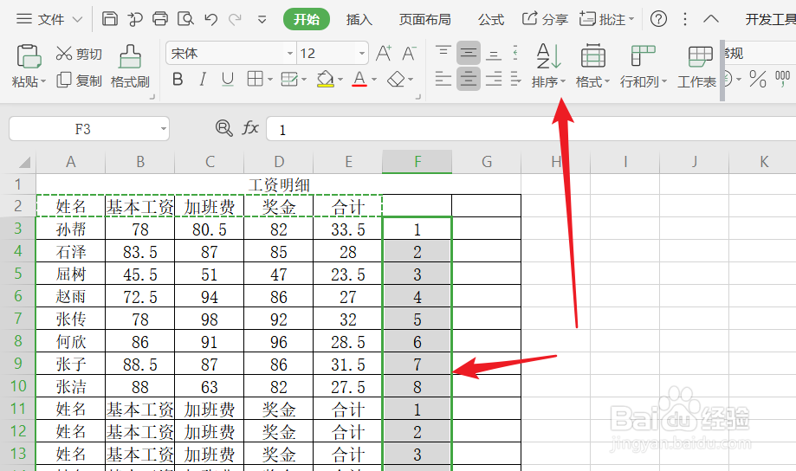Image resolution: width=796 pixels, height=471 pixels.
Task: Open Print Preview icon
Action: click(x=186, y=19)
